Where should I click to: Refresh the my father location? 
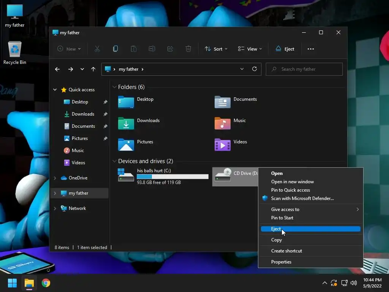pyautogui.click(x=255, y=69)
